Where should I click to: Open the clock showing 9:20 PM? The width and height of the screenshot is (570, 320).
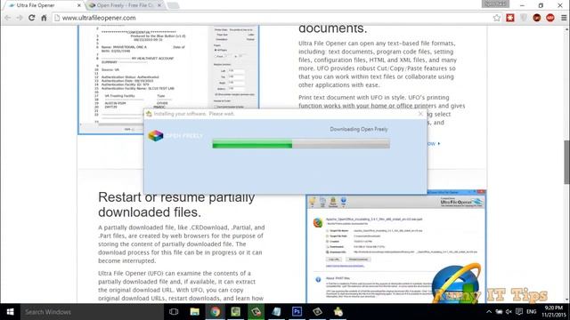click(x=554, y=312)
